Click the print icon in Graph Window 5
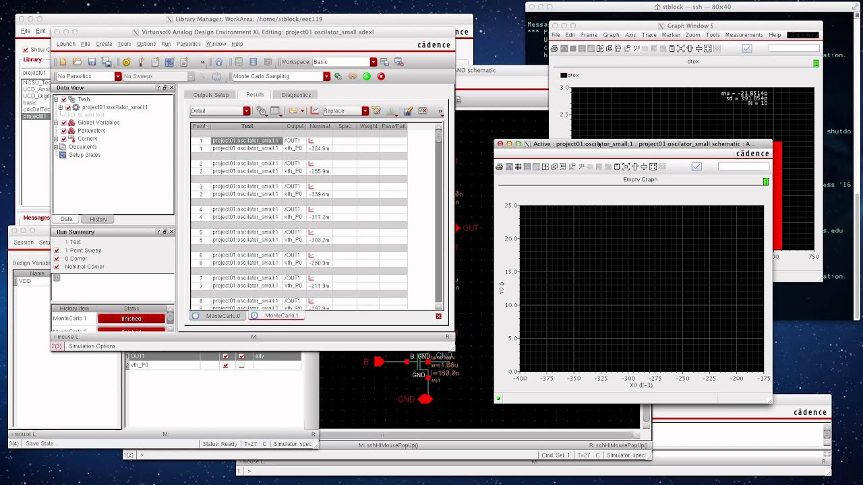This screenshot has width=863, height=485. click(x=554, y=48)
